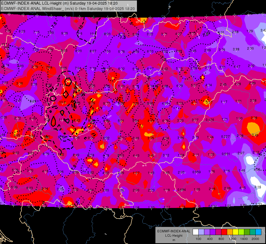Viewport: 266px width, 244px height.
Task: Select the 10.8 shear value
Action: coord(62,102)
